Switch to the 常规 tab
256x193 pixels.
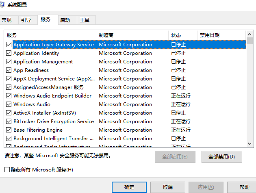(x=7, y=20)
